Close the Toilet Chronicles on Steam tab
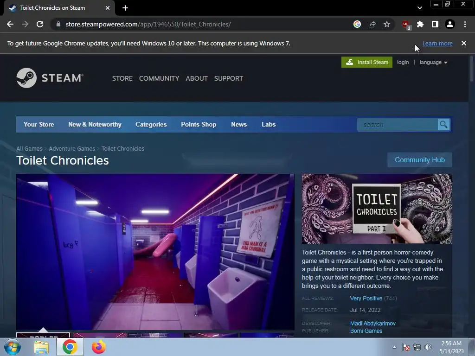The height and width of the screenshot is (356, 475). click(108, 8)
